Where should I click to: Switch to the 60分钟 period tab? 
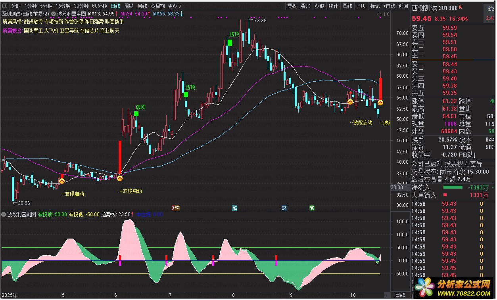coord(100,6)
